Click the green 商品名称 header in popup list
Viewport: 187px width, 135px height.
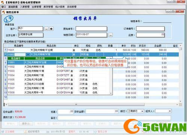tap(40, 58)
